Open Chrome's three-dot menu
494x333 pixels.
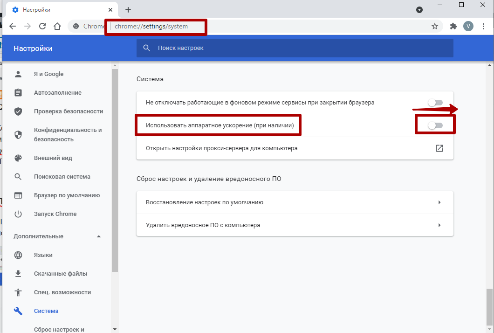483,26
